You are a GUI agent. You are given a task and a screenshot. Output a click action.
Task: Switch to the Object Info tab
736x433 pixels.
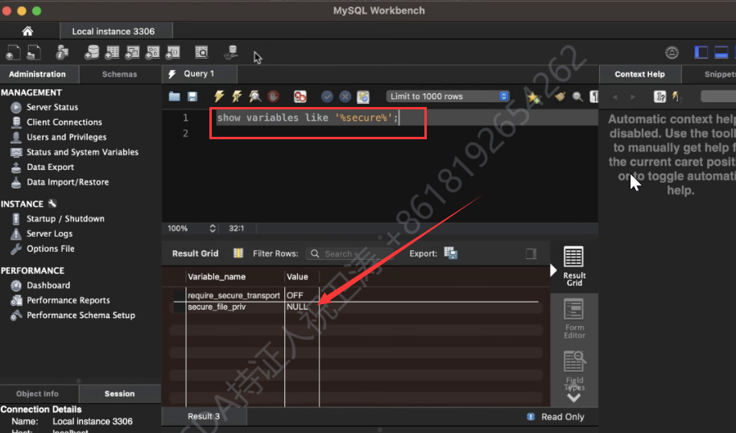(x=38, y=394)
